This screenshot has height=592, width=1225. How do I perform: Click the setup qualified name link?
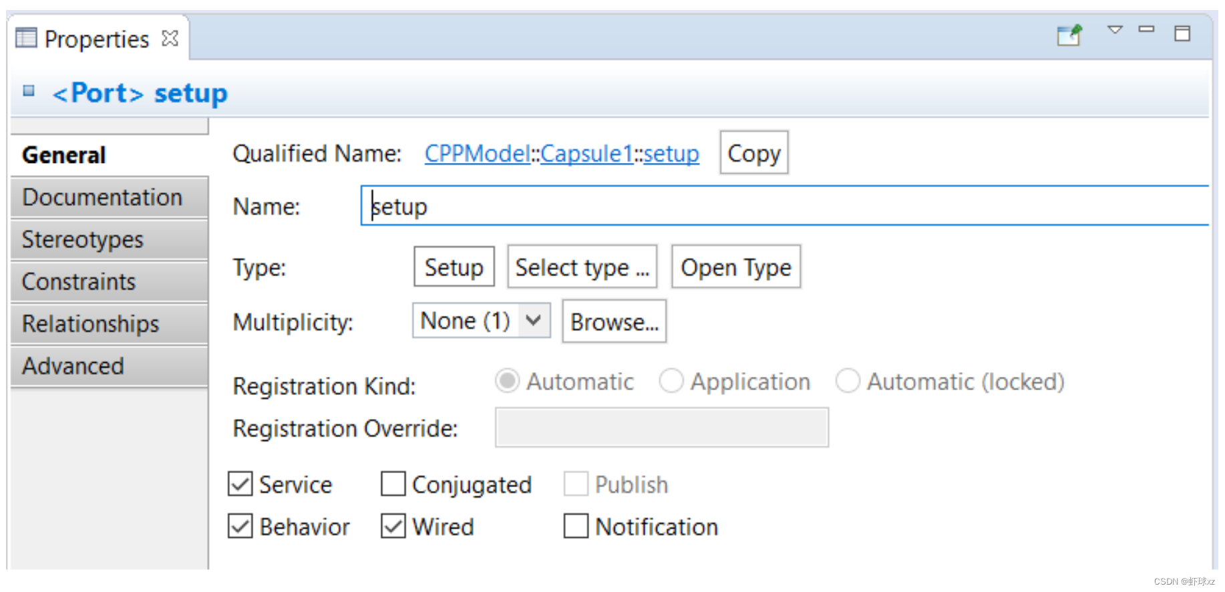(671, 154)
